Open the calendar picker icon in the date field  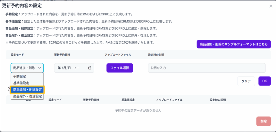point(89,68)
